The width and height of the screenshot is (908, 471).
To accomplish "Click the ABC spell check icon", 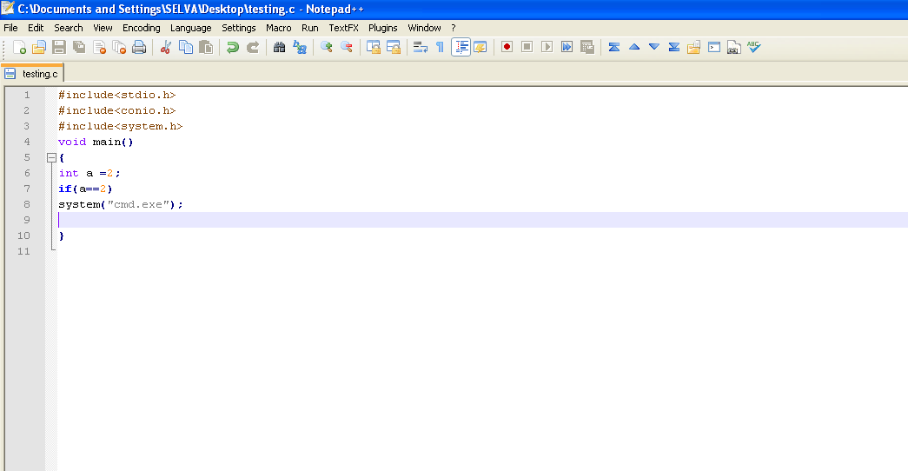I will click(x=753, y=47).
